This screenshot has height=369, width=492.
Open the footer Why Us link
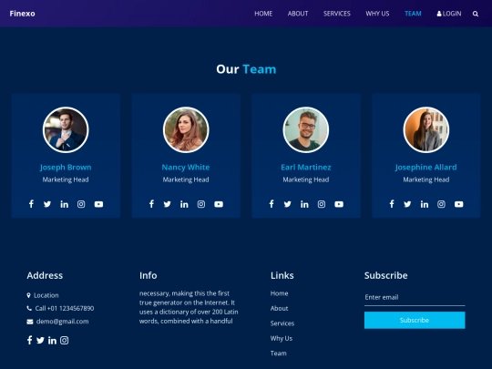[282, 338]
